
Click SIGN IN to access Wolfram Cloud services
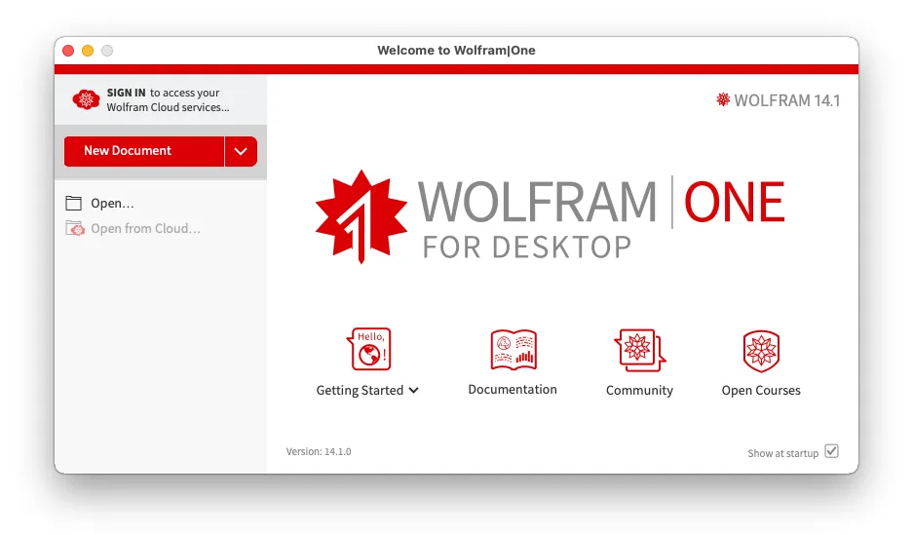click(168, 100)
